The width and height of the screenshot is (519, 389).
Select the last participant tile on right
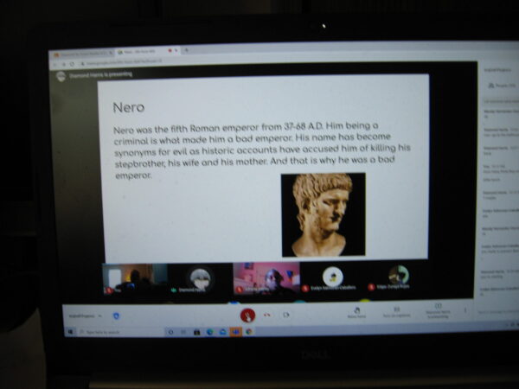[x=397, y=277]
